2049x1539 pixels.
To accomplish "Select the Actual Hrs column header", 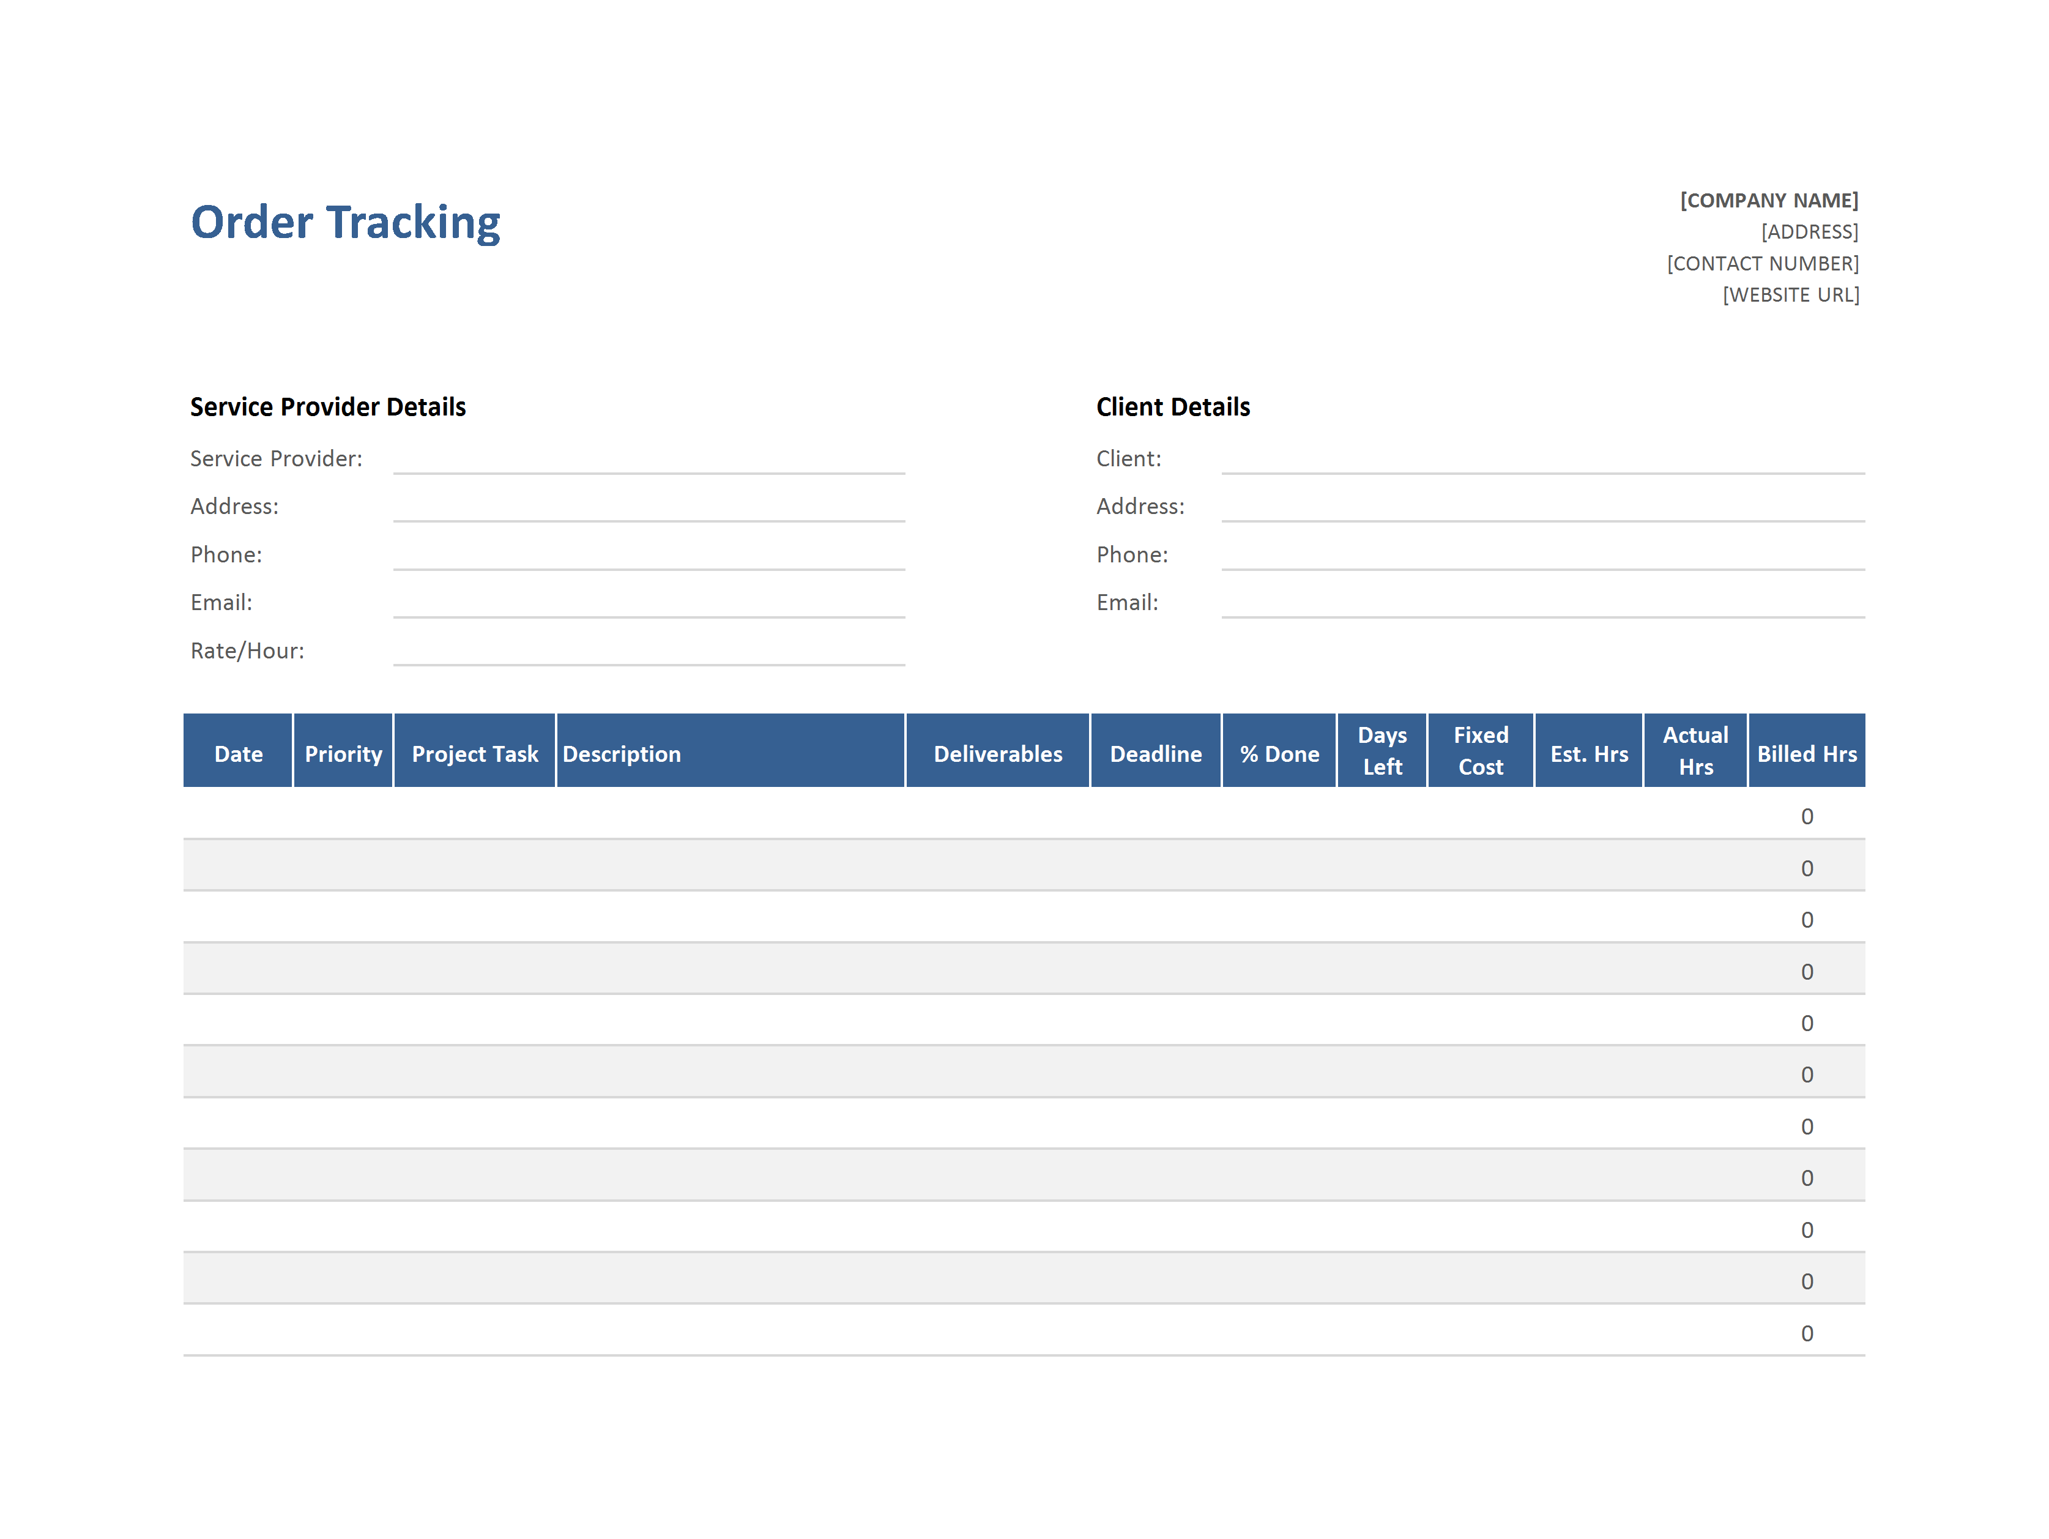I will pos(1696,750).
